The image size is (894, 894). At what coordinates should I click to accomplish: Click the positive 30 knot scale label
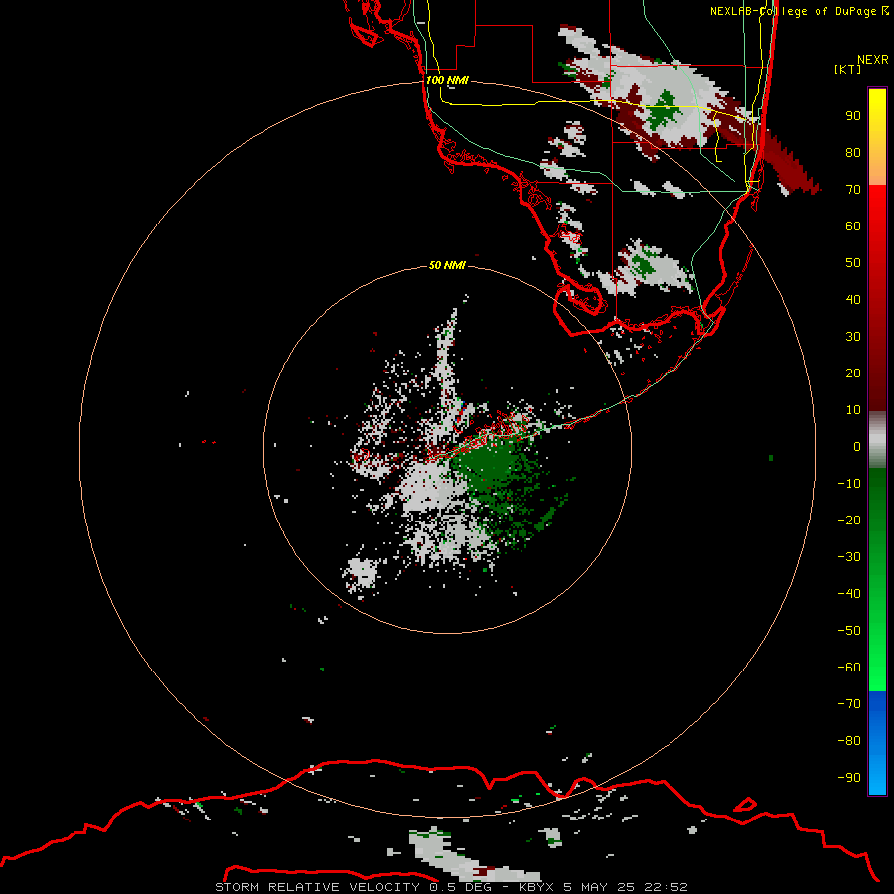(x=853, y=337)
